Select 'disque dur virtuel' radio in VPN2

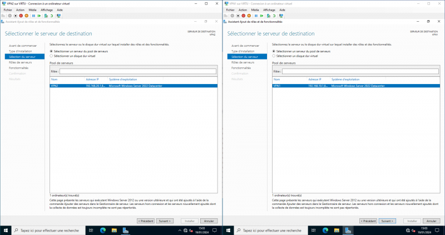click(x=51, y=56)
